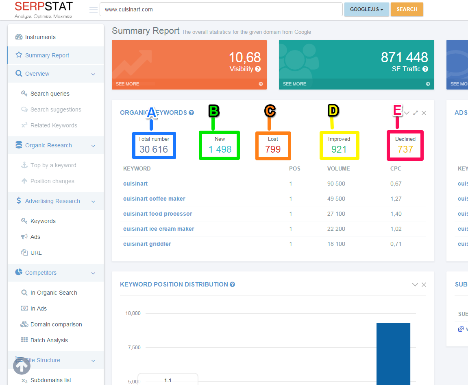
Task: Open the GOOGLE.US search engine selector
Action: pyautogui.click(x=366, y=9)
